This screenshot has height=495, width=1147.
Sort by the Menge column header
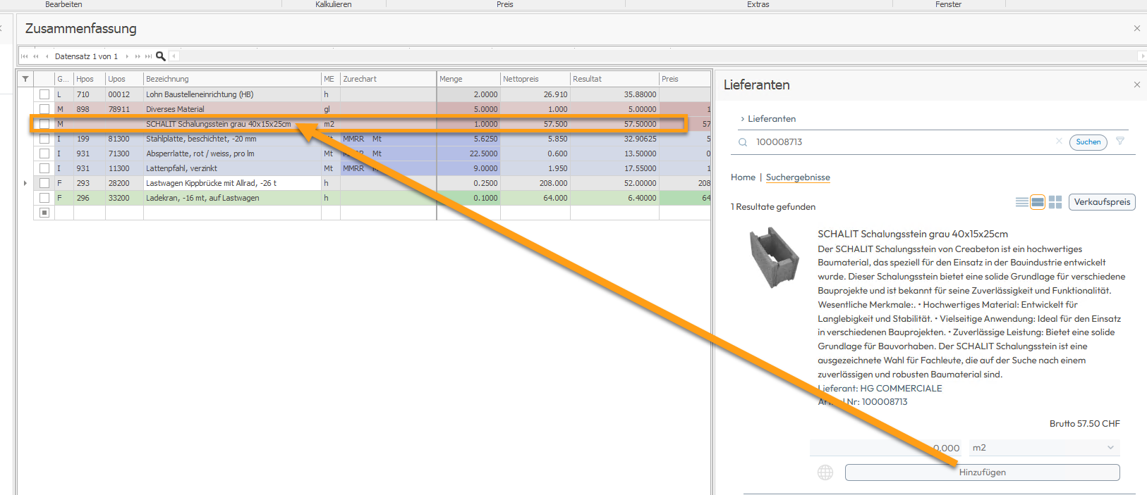468,79
